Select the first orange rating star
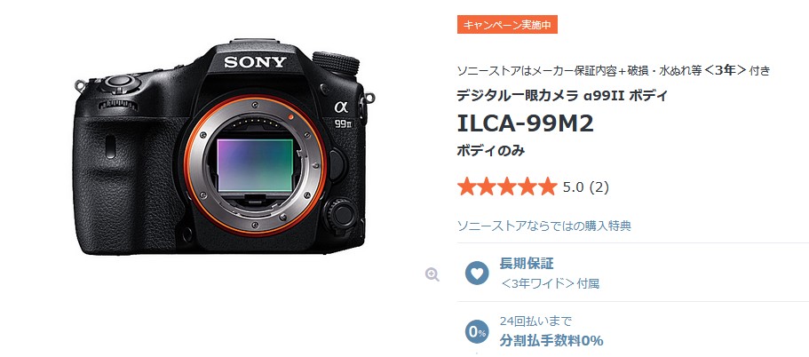The width and height of the screenshot is (809, 357). point(467,186)
